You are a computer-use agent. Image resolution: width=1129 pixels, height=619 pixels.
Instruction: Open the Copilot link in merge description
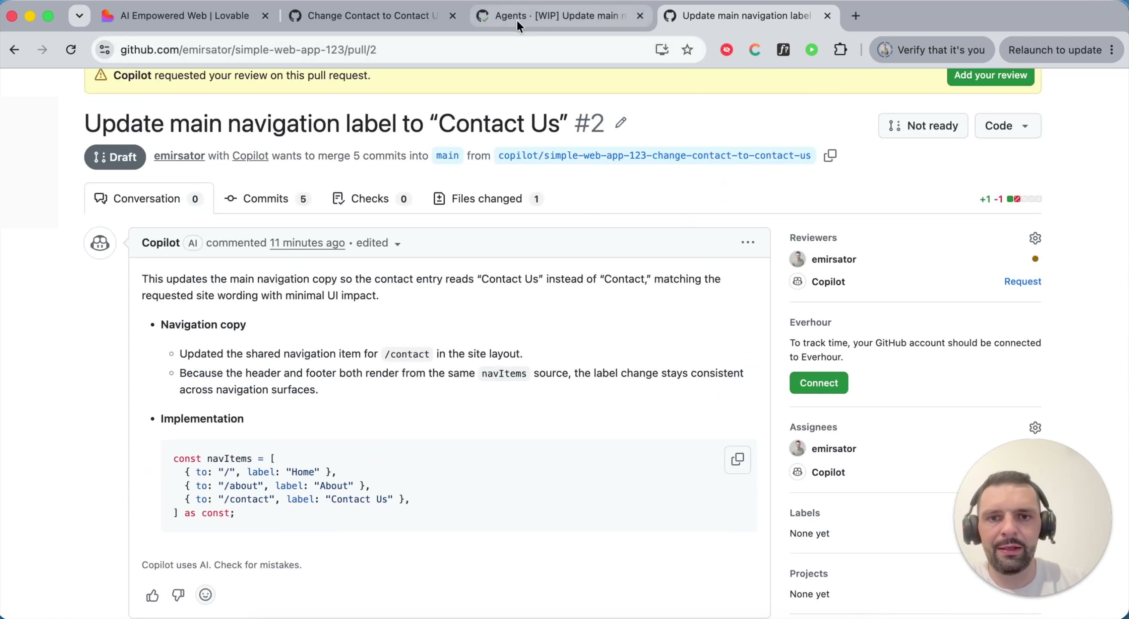pos(250,156)
